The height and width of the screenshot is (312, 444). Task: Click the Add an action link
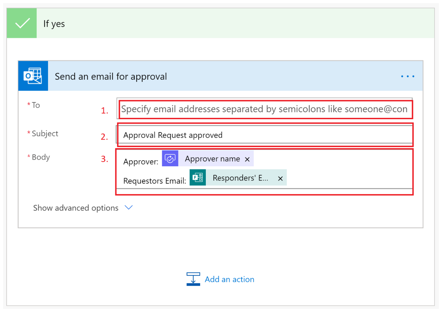229,279
